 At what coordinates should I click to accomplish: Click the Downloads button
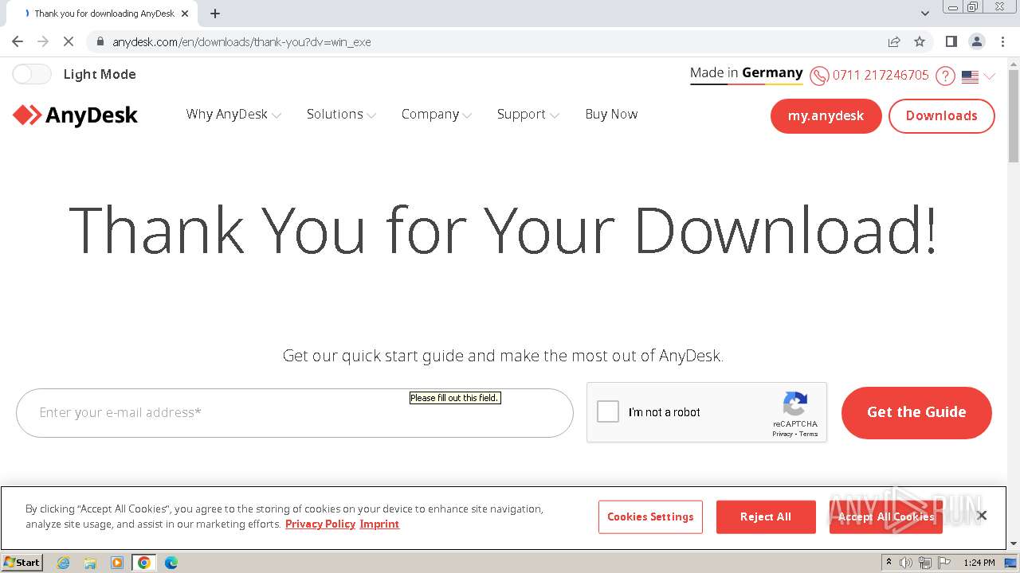[941, 116]
